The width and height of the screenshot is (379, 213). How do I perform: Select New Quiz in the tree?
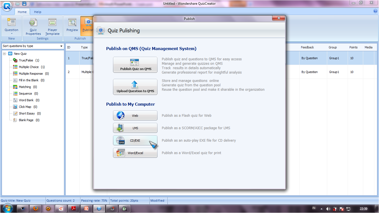coord(20,54)
